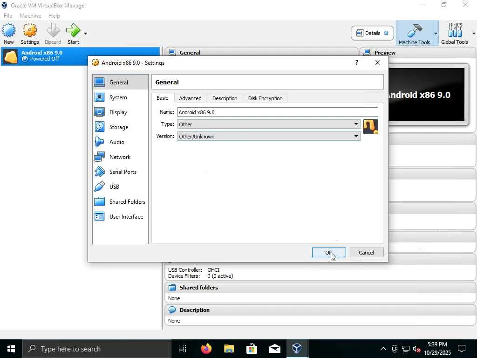
Task: Click the VirtualBox taskbar icon
Action: (297, 349)
